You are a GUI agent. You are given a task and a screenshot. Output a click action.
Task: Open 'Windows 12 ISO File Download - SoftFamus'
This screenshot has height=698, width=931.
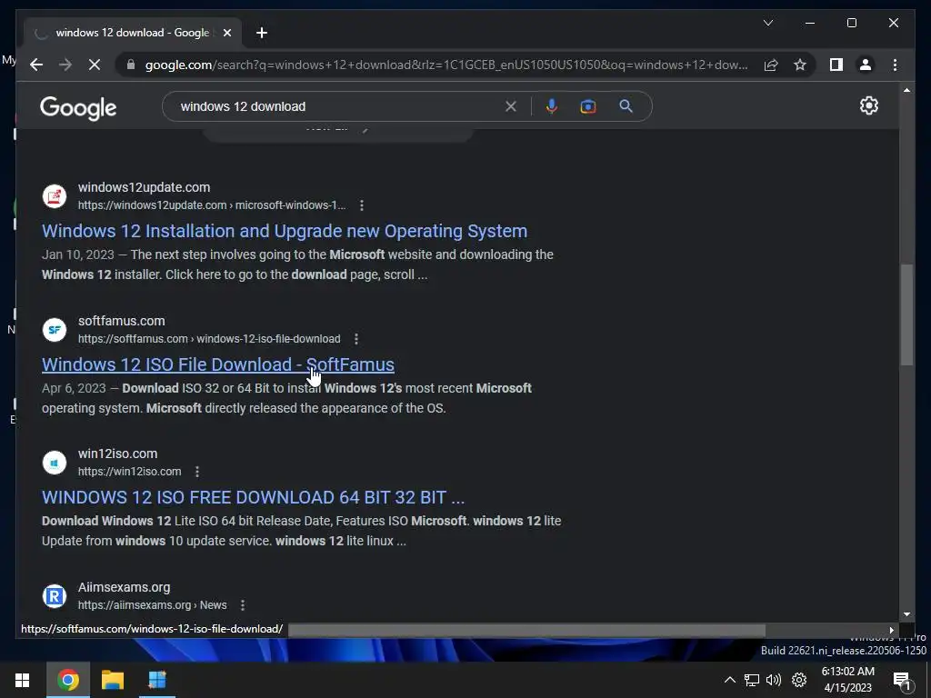click(x=218, y=364)
